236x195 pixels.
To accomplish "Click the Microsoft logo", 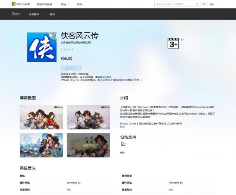I will (x=21, y=4).
